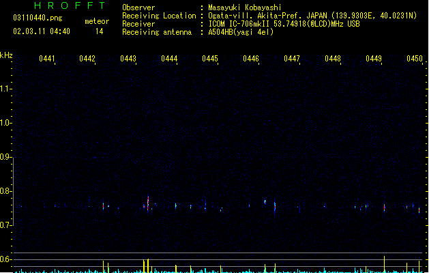Screen dimensions: 429x273
Task: Click the 1.1 kHz axis label
Action: (x=5, y=89)
